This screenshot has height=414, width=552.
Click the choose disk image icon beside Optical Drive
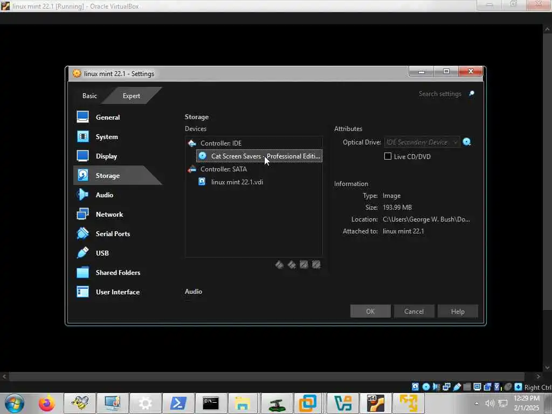click(467, 142)
